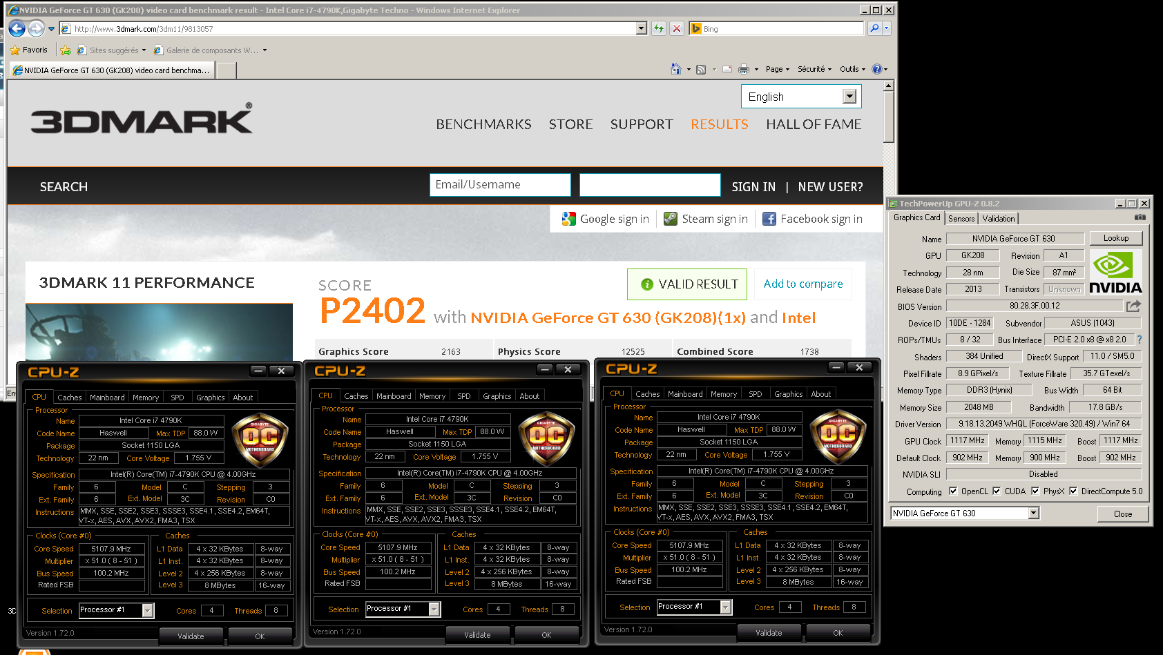Click the Read mail icon in toolbar

[727, 69]
